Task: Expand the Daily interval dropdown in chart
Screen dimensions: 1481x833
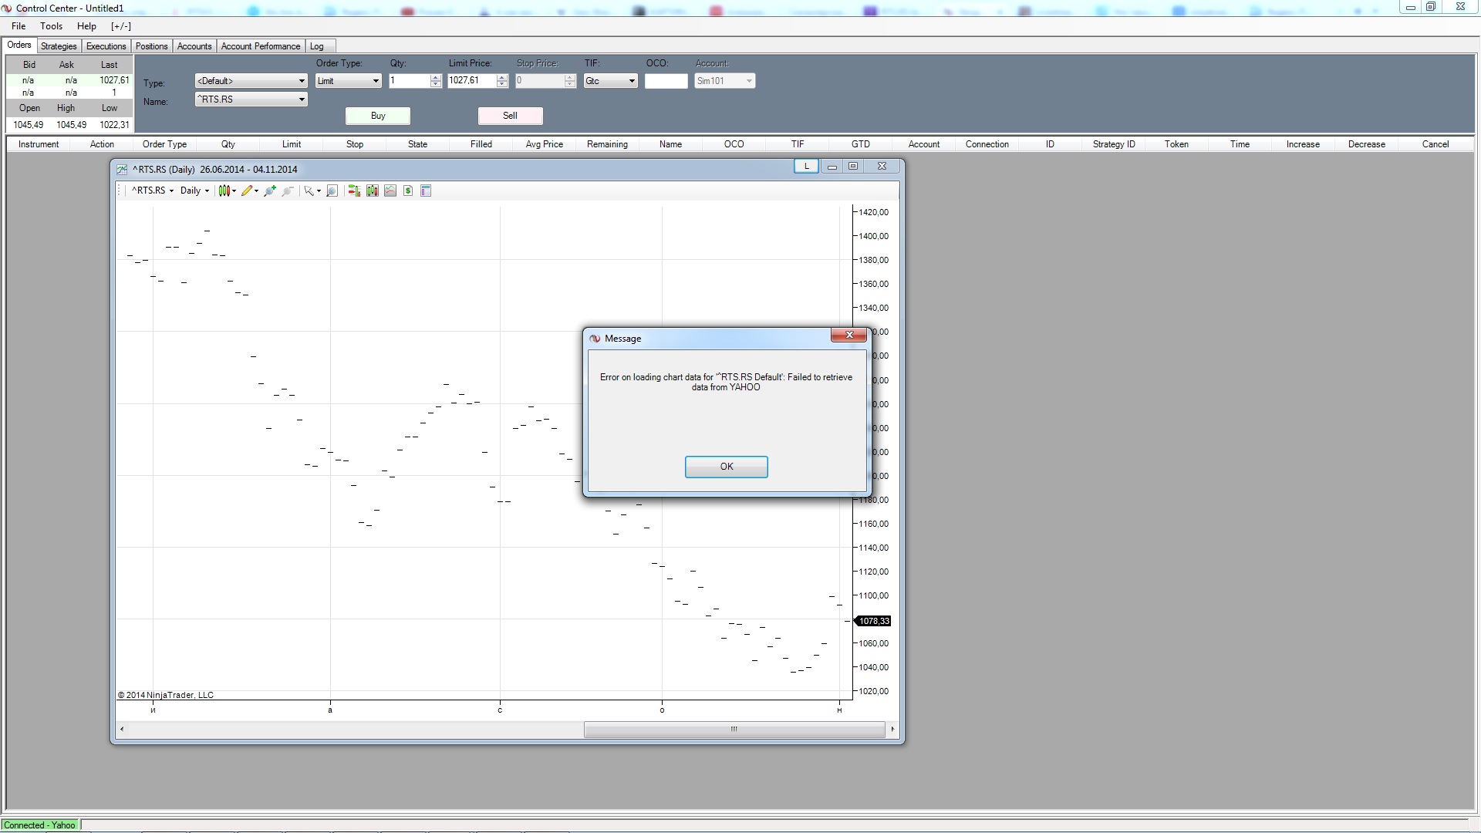Action: 194,191
